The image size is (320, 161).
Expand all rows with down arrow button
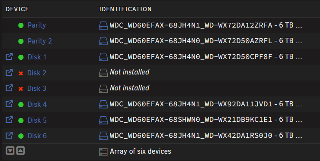pos(10,151)
